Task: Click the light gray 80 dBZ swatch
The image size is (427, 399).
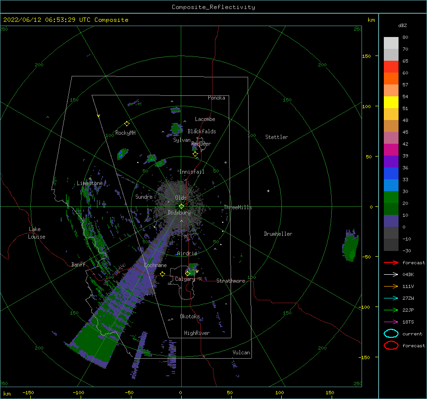Action: [391, 43]
